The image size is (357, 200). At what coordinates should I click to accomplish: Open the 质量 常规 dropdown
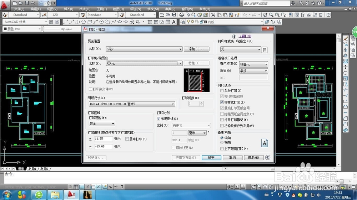click(x=253, y=71)
